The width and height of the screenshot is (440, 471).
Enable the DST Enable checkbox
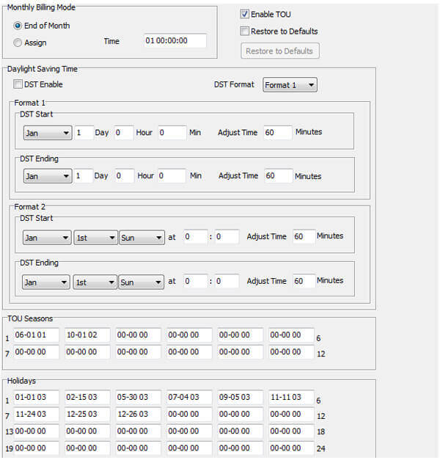[18, 84]
